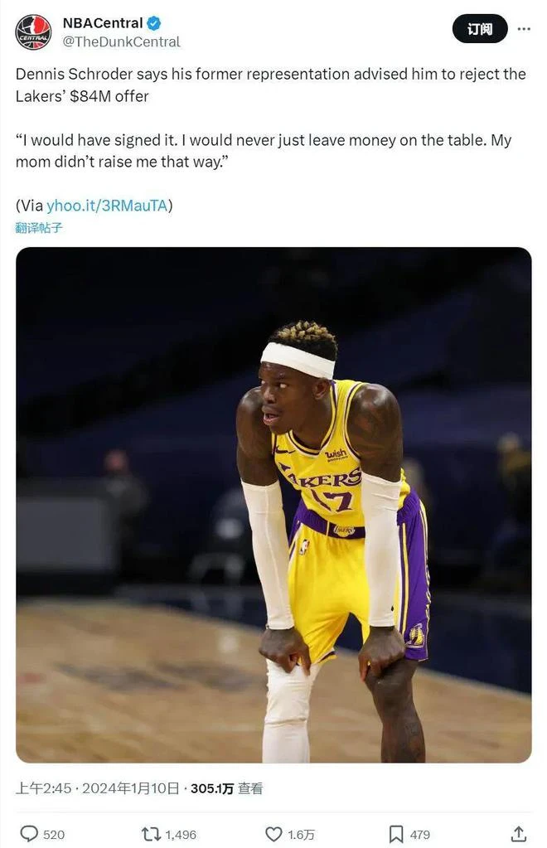Viewport: 547px width, 848px height.
Task: Open the NBACentral profile avatar
Action: tap(33, 31)
